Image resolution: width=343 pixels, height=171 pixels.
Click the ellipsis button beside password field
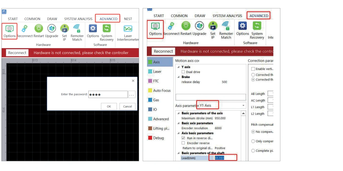(132, 94)
